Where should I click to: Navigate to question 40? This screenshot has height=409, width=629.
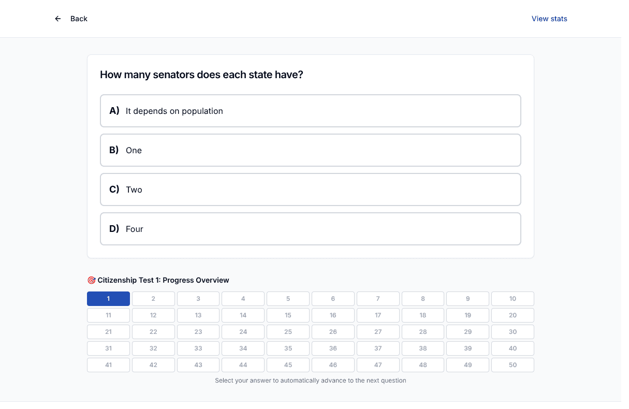513,348
